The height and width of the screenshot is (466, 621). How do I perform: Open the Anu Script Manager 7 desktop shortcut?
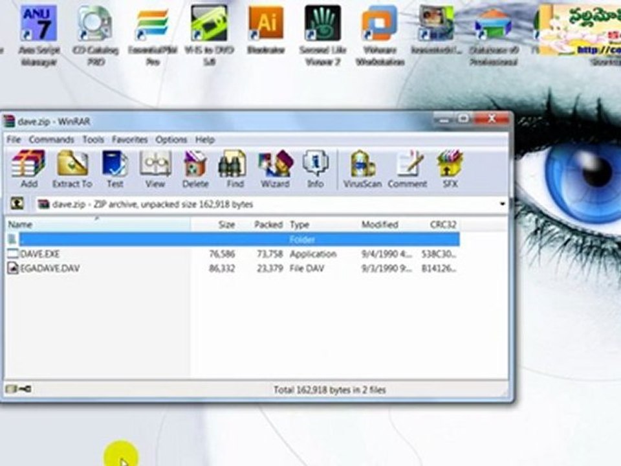coord(39,36)
